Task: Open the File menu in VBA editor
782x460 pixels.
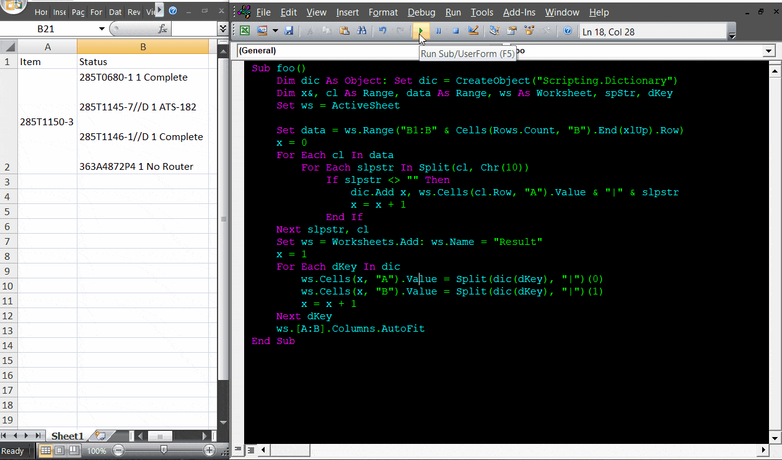Action: (x=263, y=12)
